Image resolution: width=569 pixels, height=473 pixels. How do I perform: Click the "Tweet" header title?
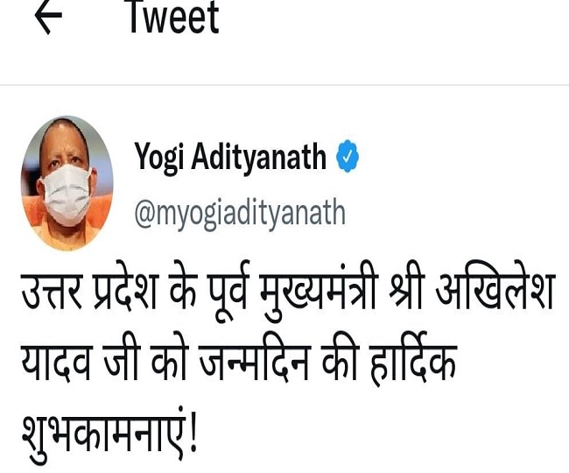pos(174,17)
